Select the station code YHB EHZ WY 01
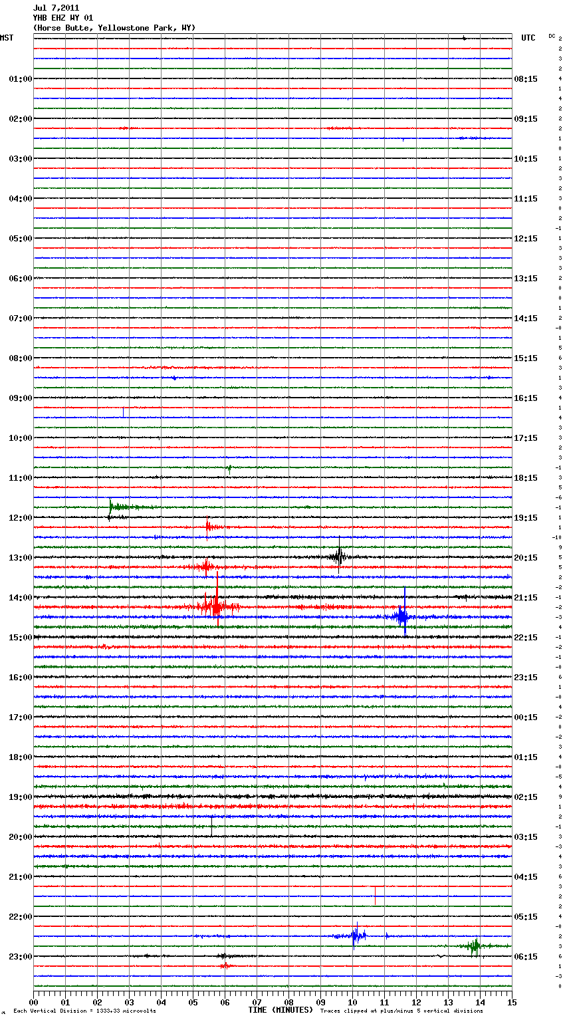This screenshot has width=565, height=1020. [63, 18]
